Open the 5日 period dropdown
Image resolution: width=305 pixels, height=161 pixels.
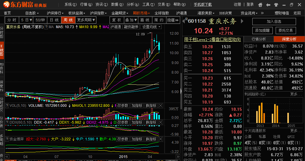pyautogui.click(x=26, y=20)
